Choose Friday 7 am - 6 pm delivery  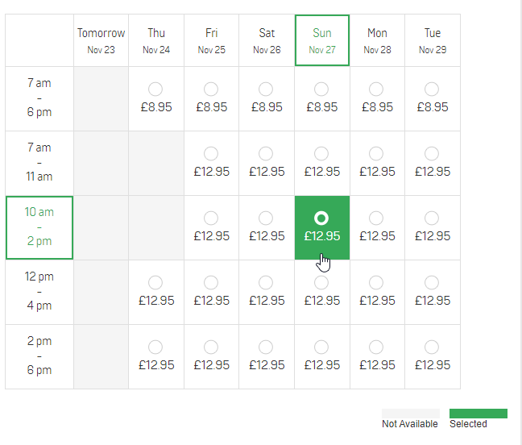[211, 89]
